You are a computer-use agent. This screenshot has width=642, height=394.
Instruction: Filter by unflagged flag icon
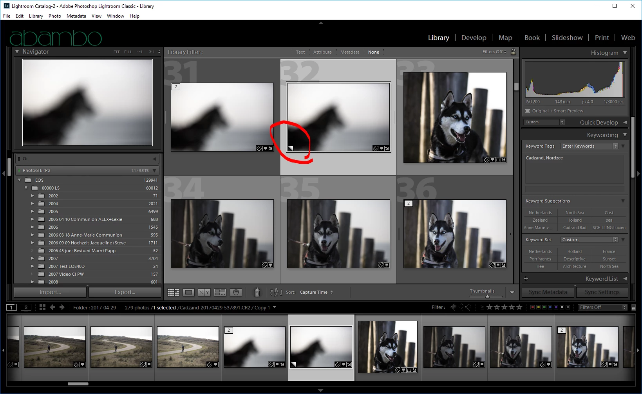tap(461, 307)
